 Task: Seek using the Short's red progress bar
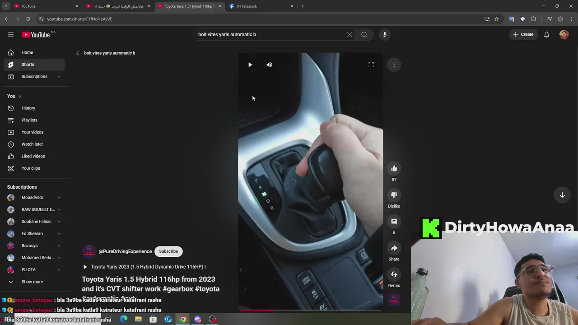[x=311, y=310]
